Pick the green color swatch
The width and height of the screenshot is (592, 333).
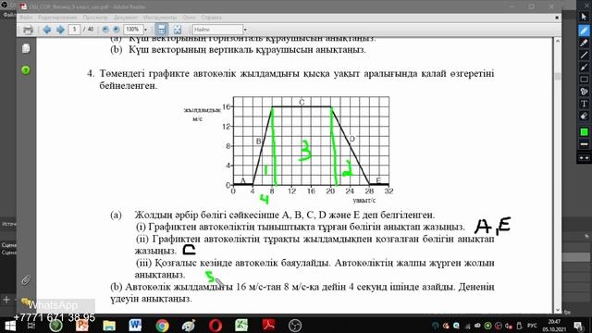(584, 131)
